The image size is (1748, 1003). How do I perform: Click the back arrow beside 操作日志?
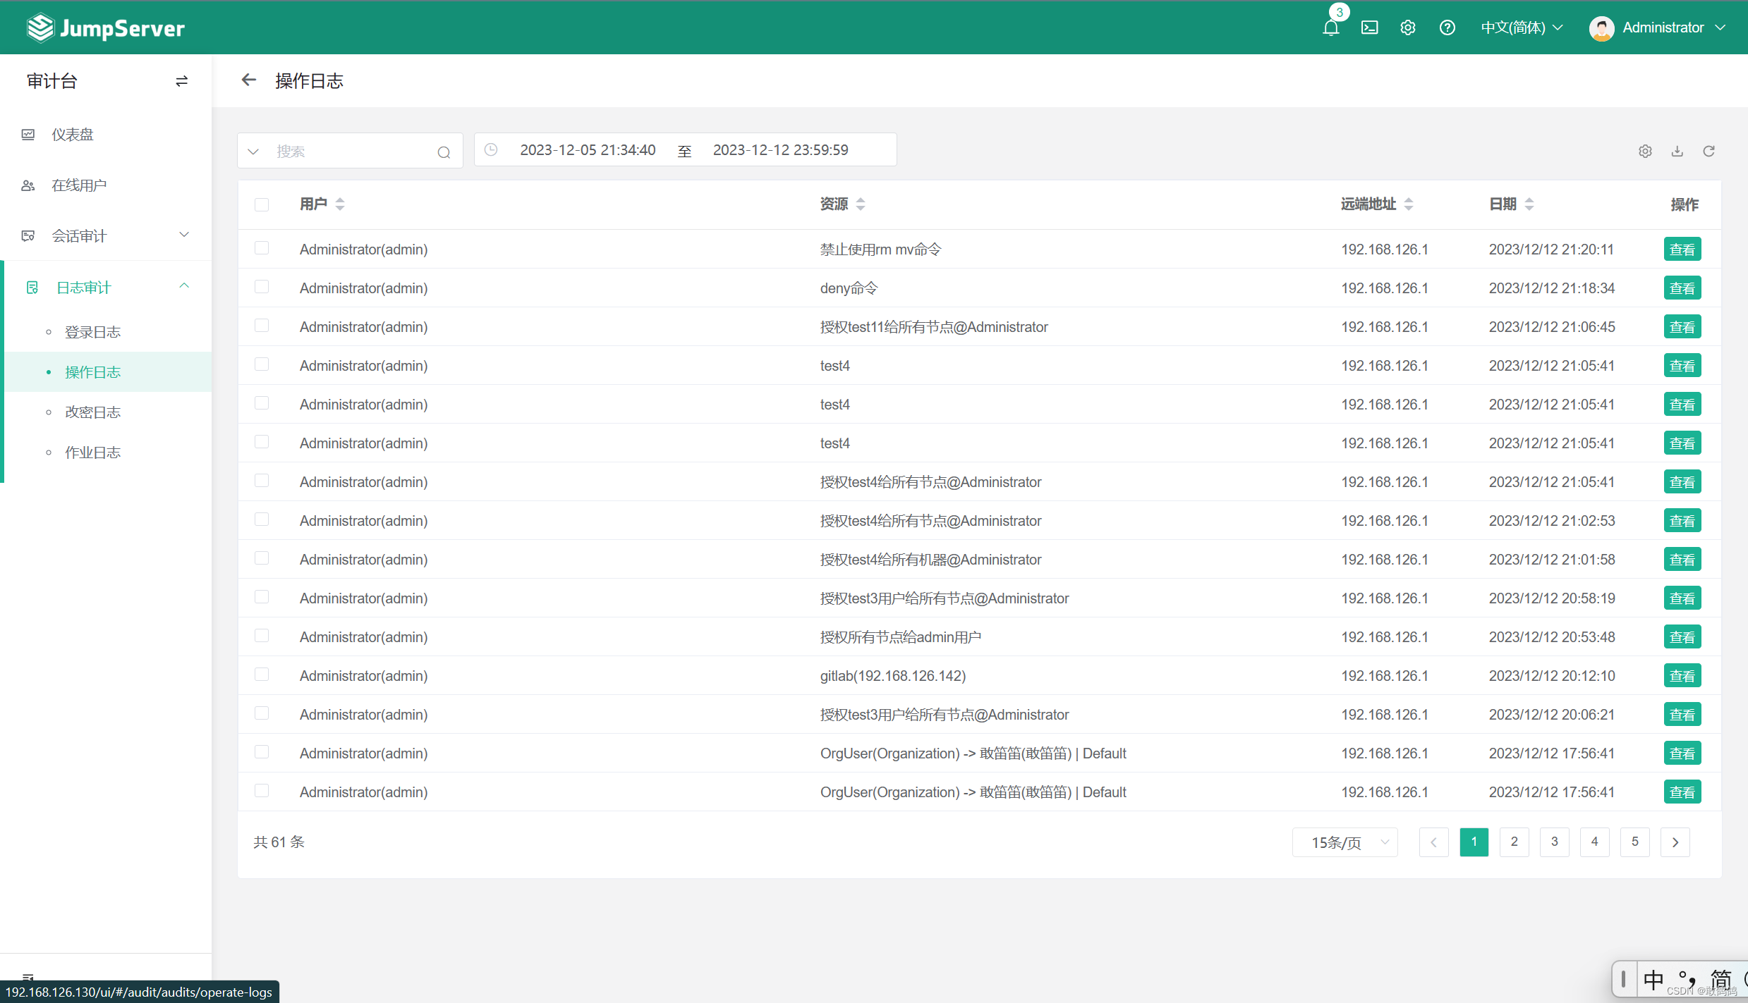click(x=248, y=80)
